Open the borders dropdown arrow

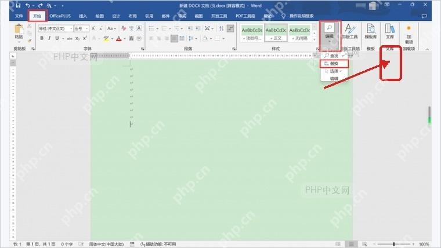click(x=224, y=38)
